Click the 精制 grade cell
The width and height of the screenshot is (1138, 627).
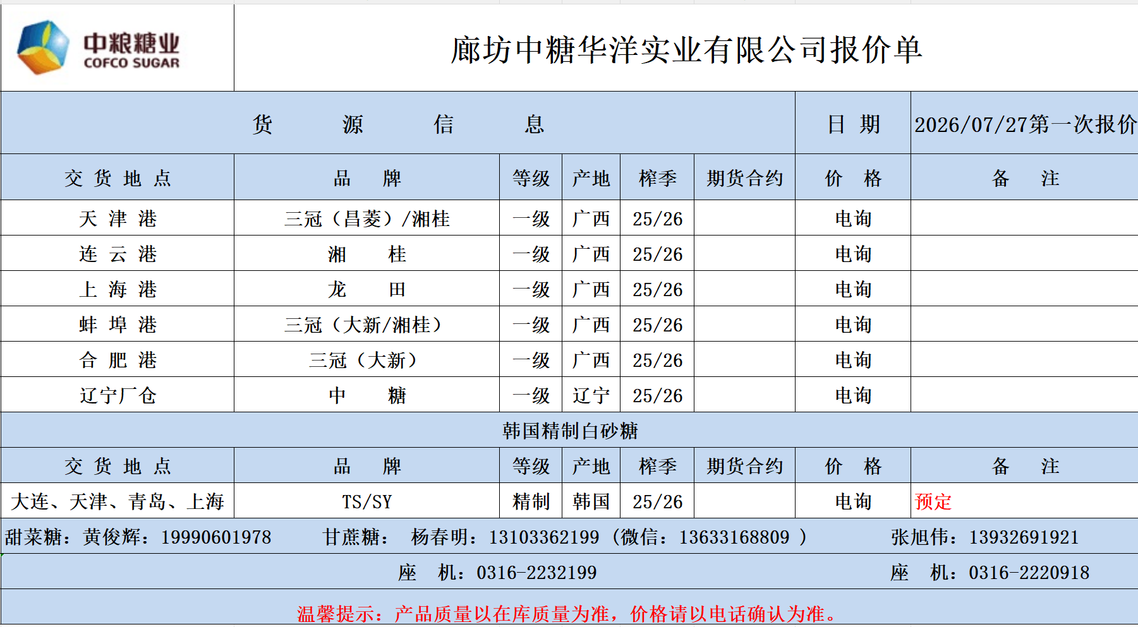pos(531,501)
